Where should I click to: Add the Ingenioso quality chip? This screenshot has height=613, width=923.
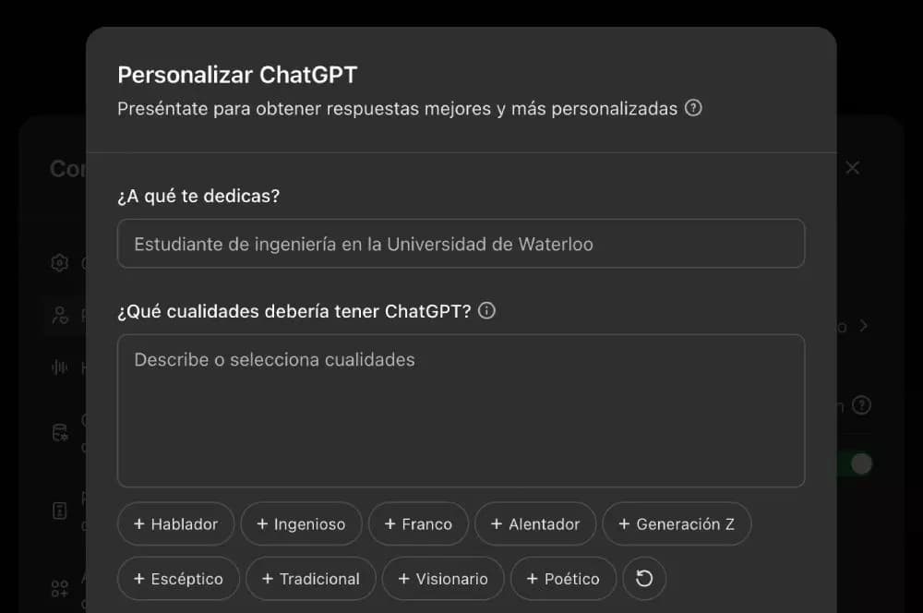pyautogui.click(x=301, y=524)
